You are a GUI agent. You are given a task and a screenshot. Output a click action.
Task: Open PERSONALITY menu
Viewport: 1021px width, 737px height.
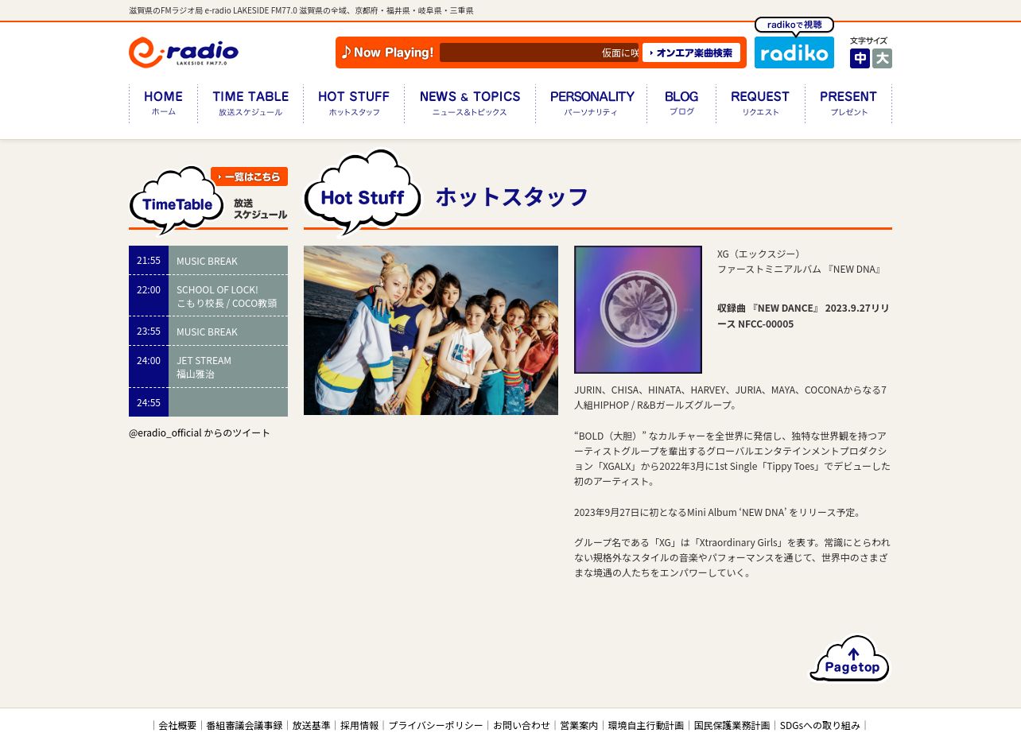[x=592, y=103]
